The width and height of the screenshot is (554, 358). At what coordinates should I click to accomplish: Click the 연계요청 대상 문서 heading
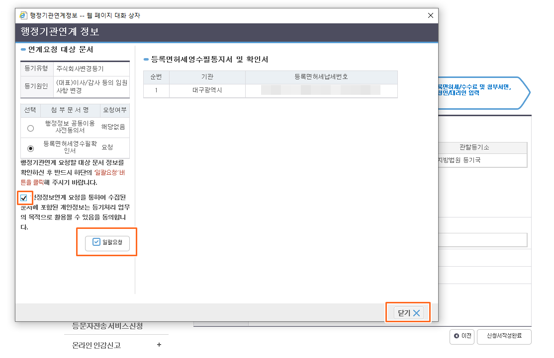[x=60, y=49]
